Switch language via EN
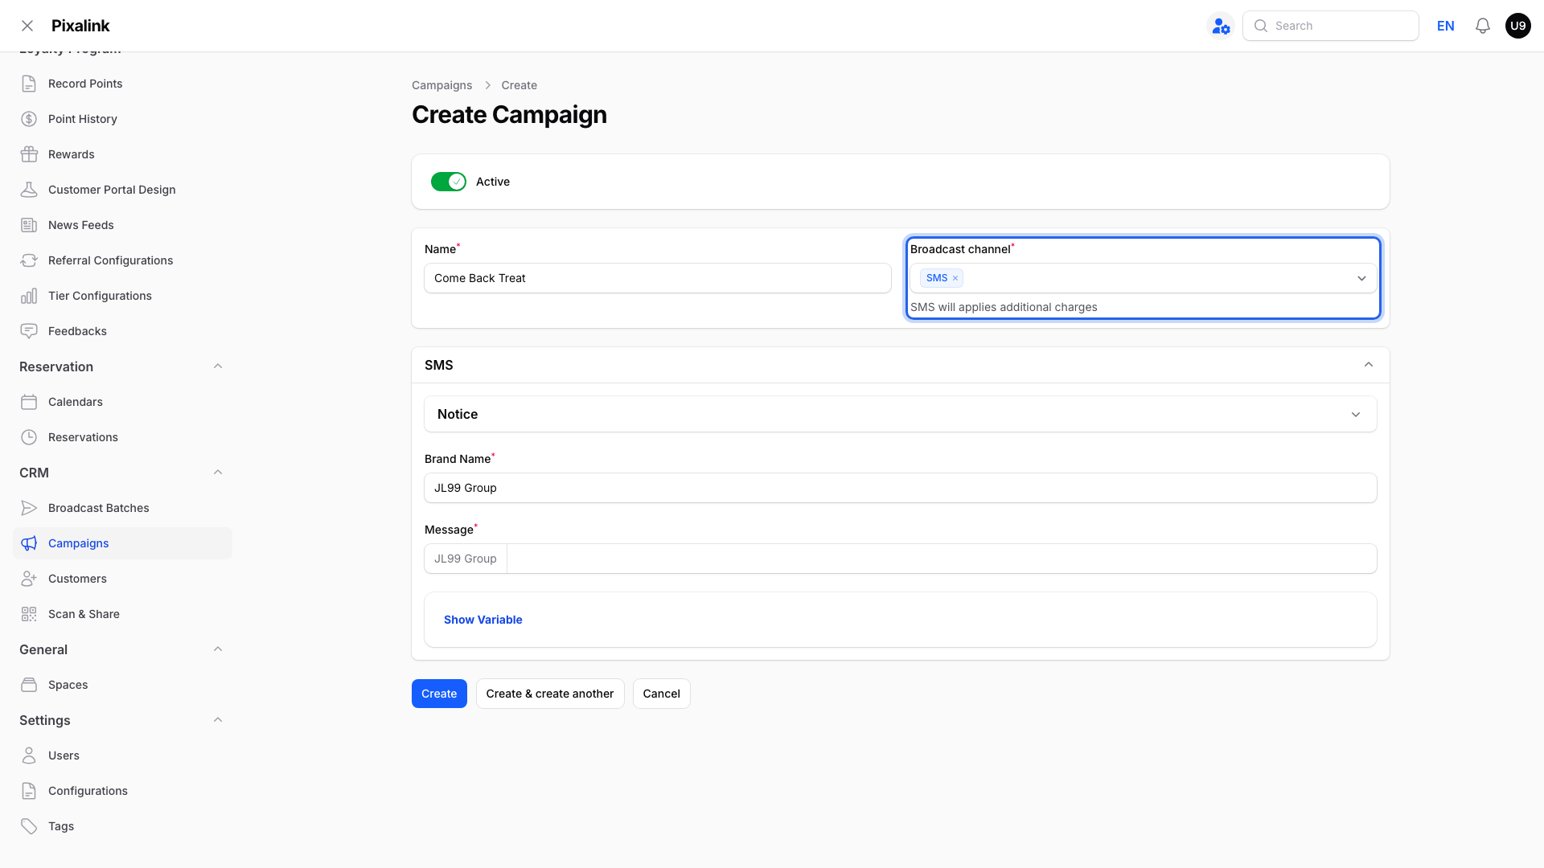 [1446, 26]
